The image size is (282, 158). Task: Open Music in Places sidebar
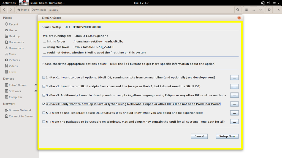(11, 54)
